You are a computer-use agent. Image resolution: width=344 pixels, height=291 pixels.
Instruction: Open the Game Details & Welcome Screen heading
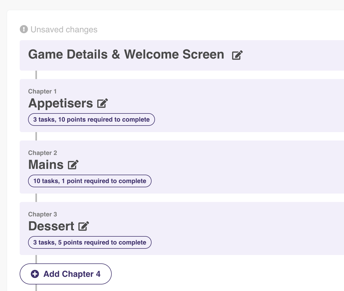click(126, 55)
